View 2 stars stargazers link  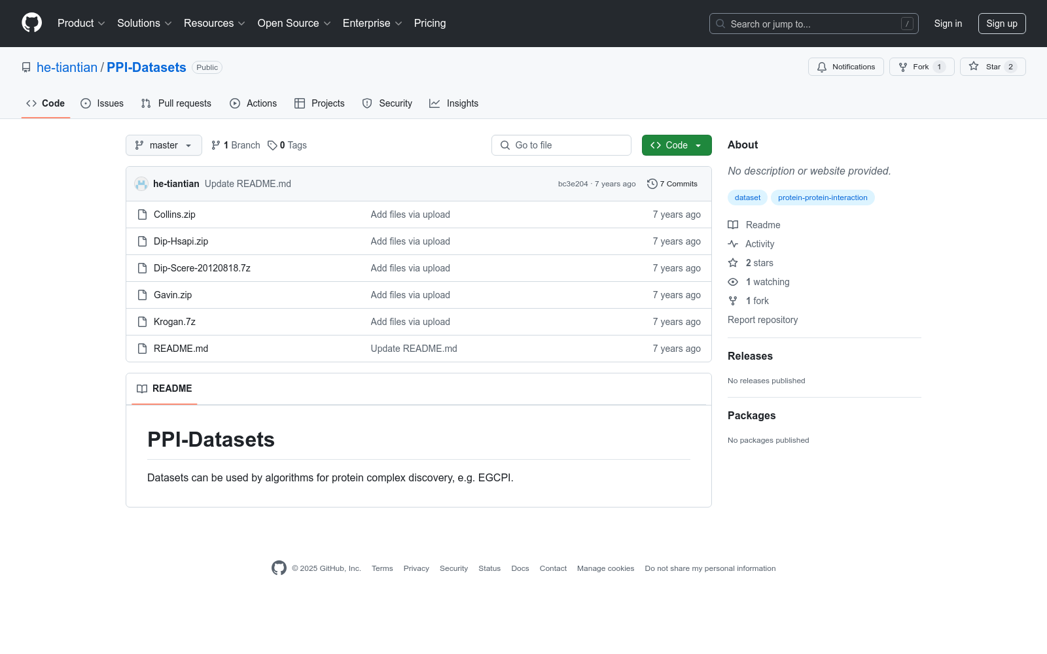click(x=751, y=263)
